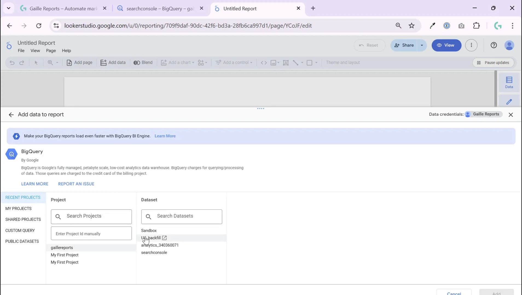Open the properties pencil panel icon
The width and height of the screenshot is (522, 295).
(509, 102)
